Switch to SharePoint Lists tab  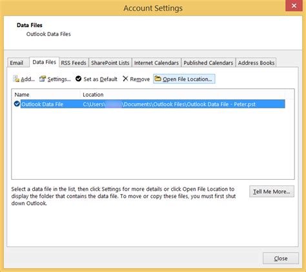[110, 63]
